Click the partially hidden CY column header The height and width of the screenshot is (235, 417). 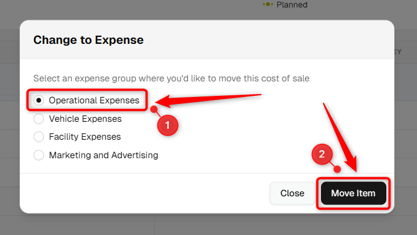(398, 51)
